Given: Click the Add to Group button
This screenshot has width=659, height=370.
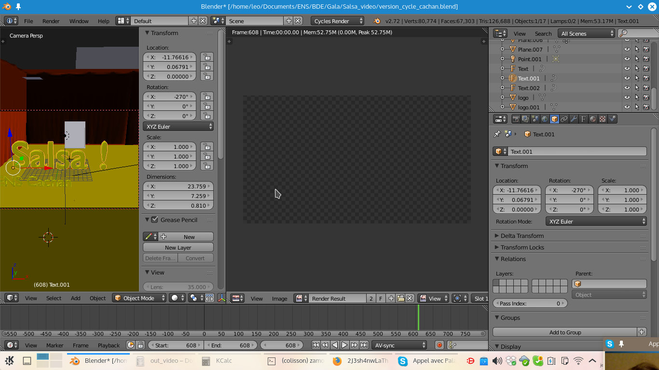Looking at the screenshot, I should (565, 332).
